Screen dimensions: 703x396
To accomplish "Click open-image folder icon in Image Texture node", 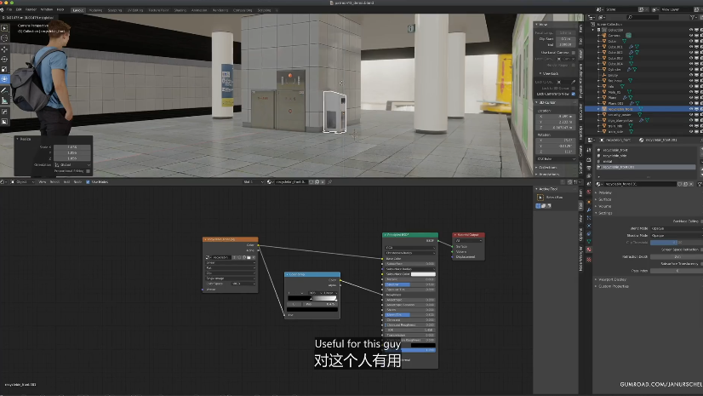I will click(249, 257).
